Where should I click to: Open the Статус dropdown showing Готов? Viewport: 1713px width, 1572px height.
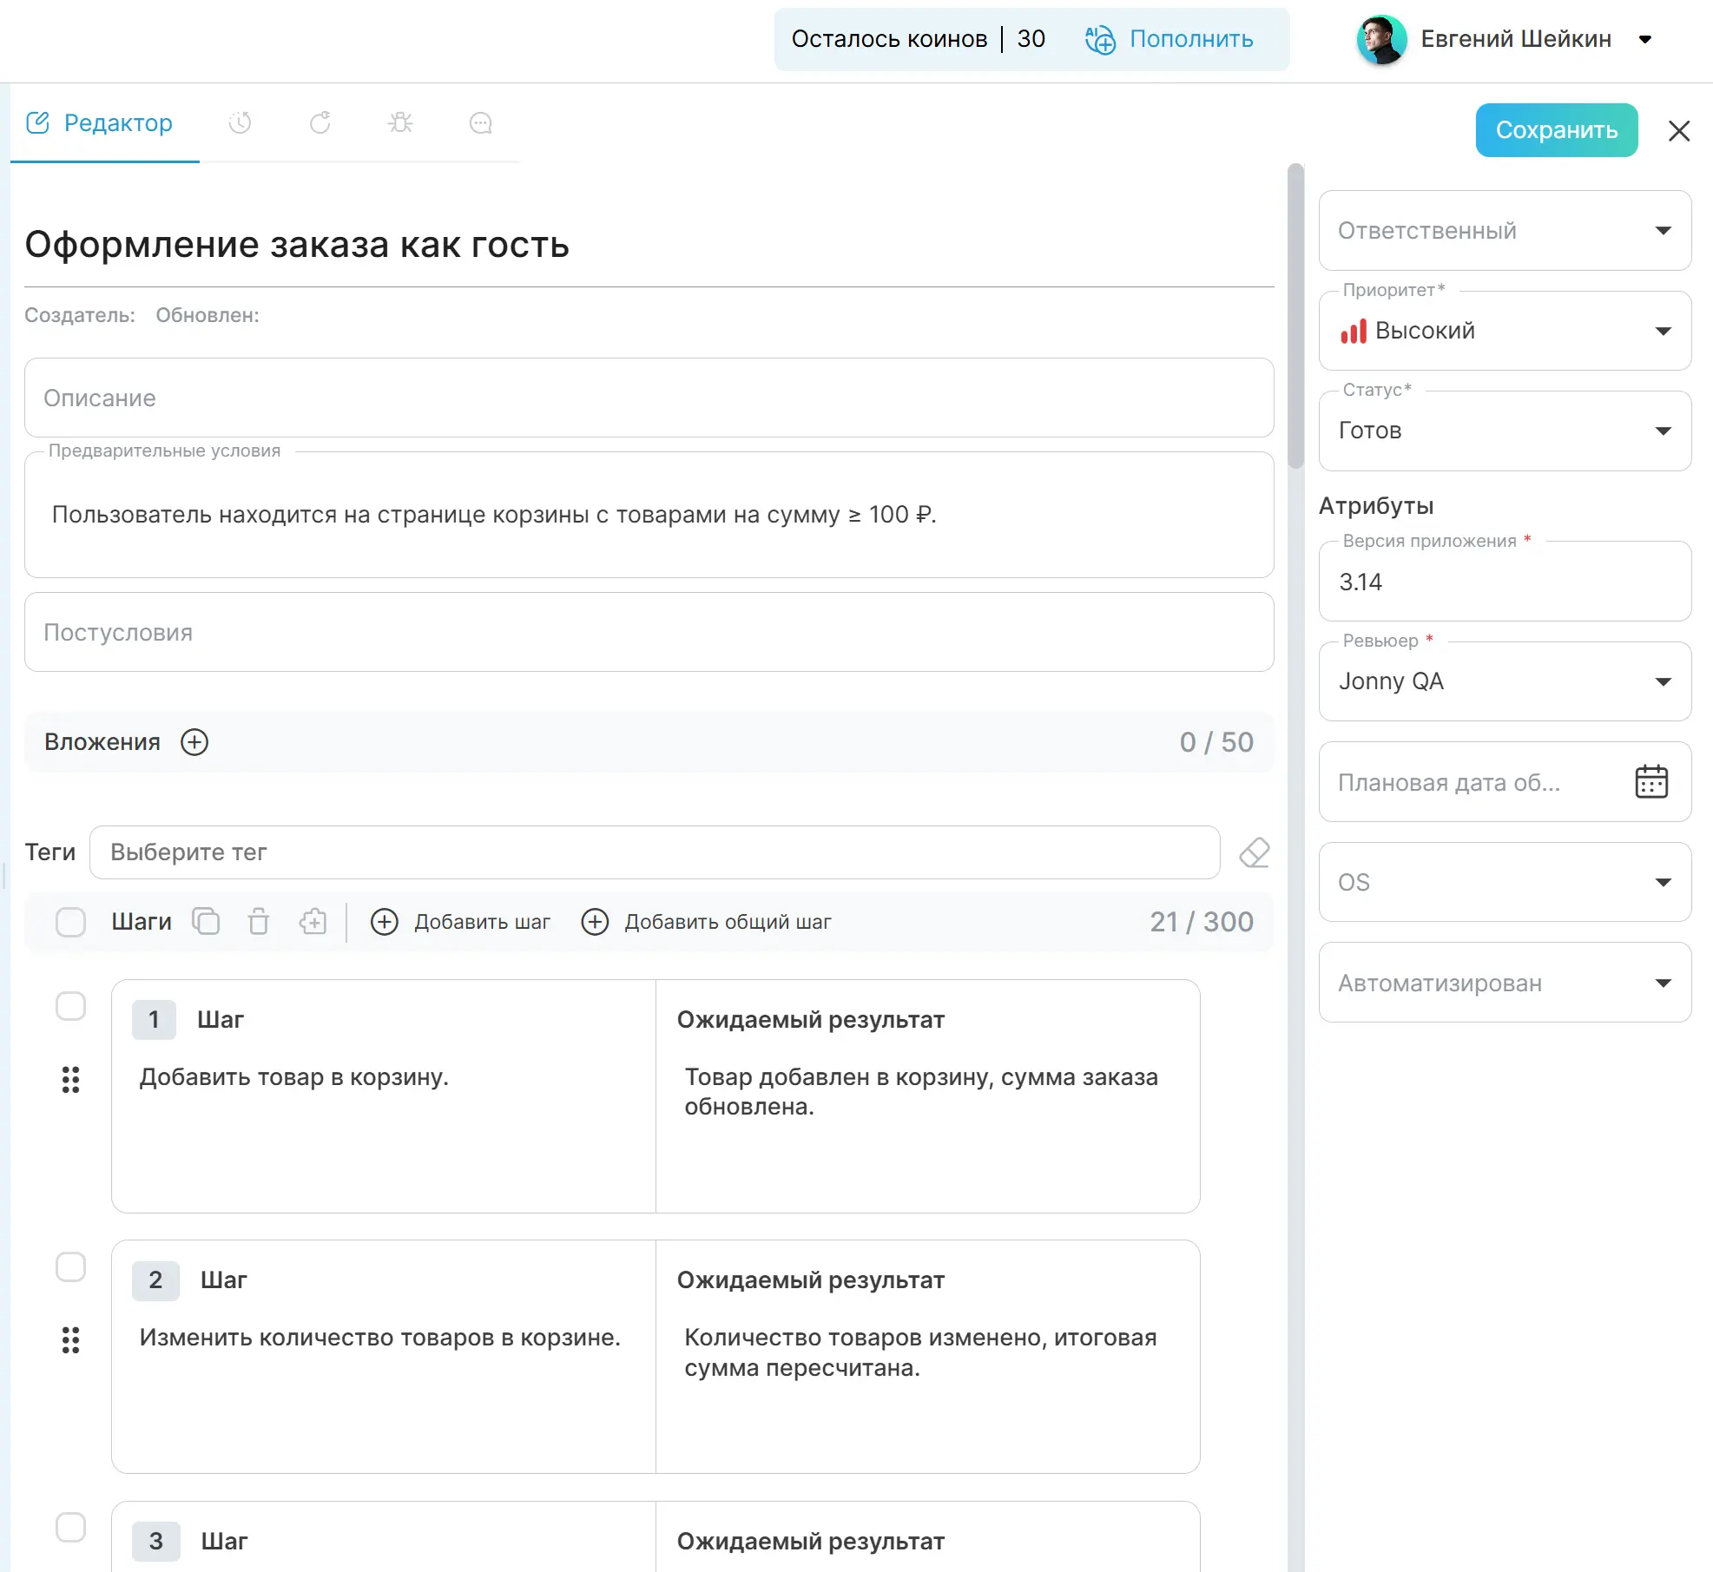tap(1505, 431)
